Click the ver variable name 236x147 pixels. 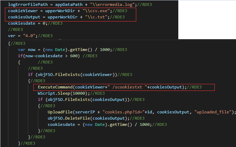point(11,36)
